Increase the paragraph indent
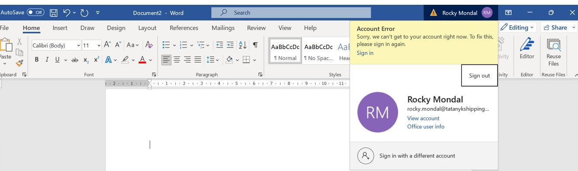 pyautogui.click(x=230, y=45)
